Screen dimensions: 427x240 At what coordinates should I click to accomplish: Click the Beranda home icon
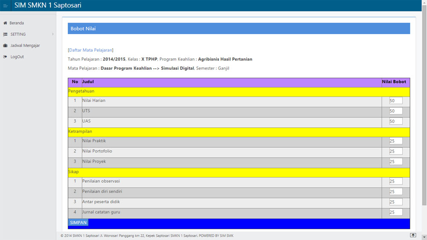(5, 23)
